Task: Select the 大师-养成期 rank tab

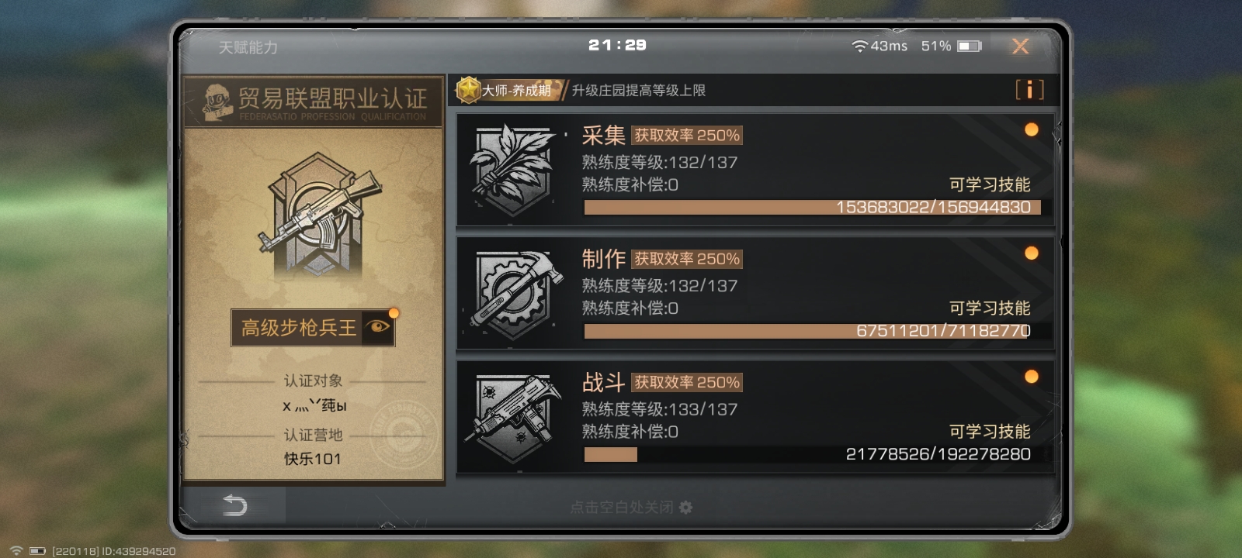Action: [x=516, y=91]
